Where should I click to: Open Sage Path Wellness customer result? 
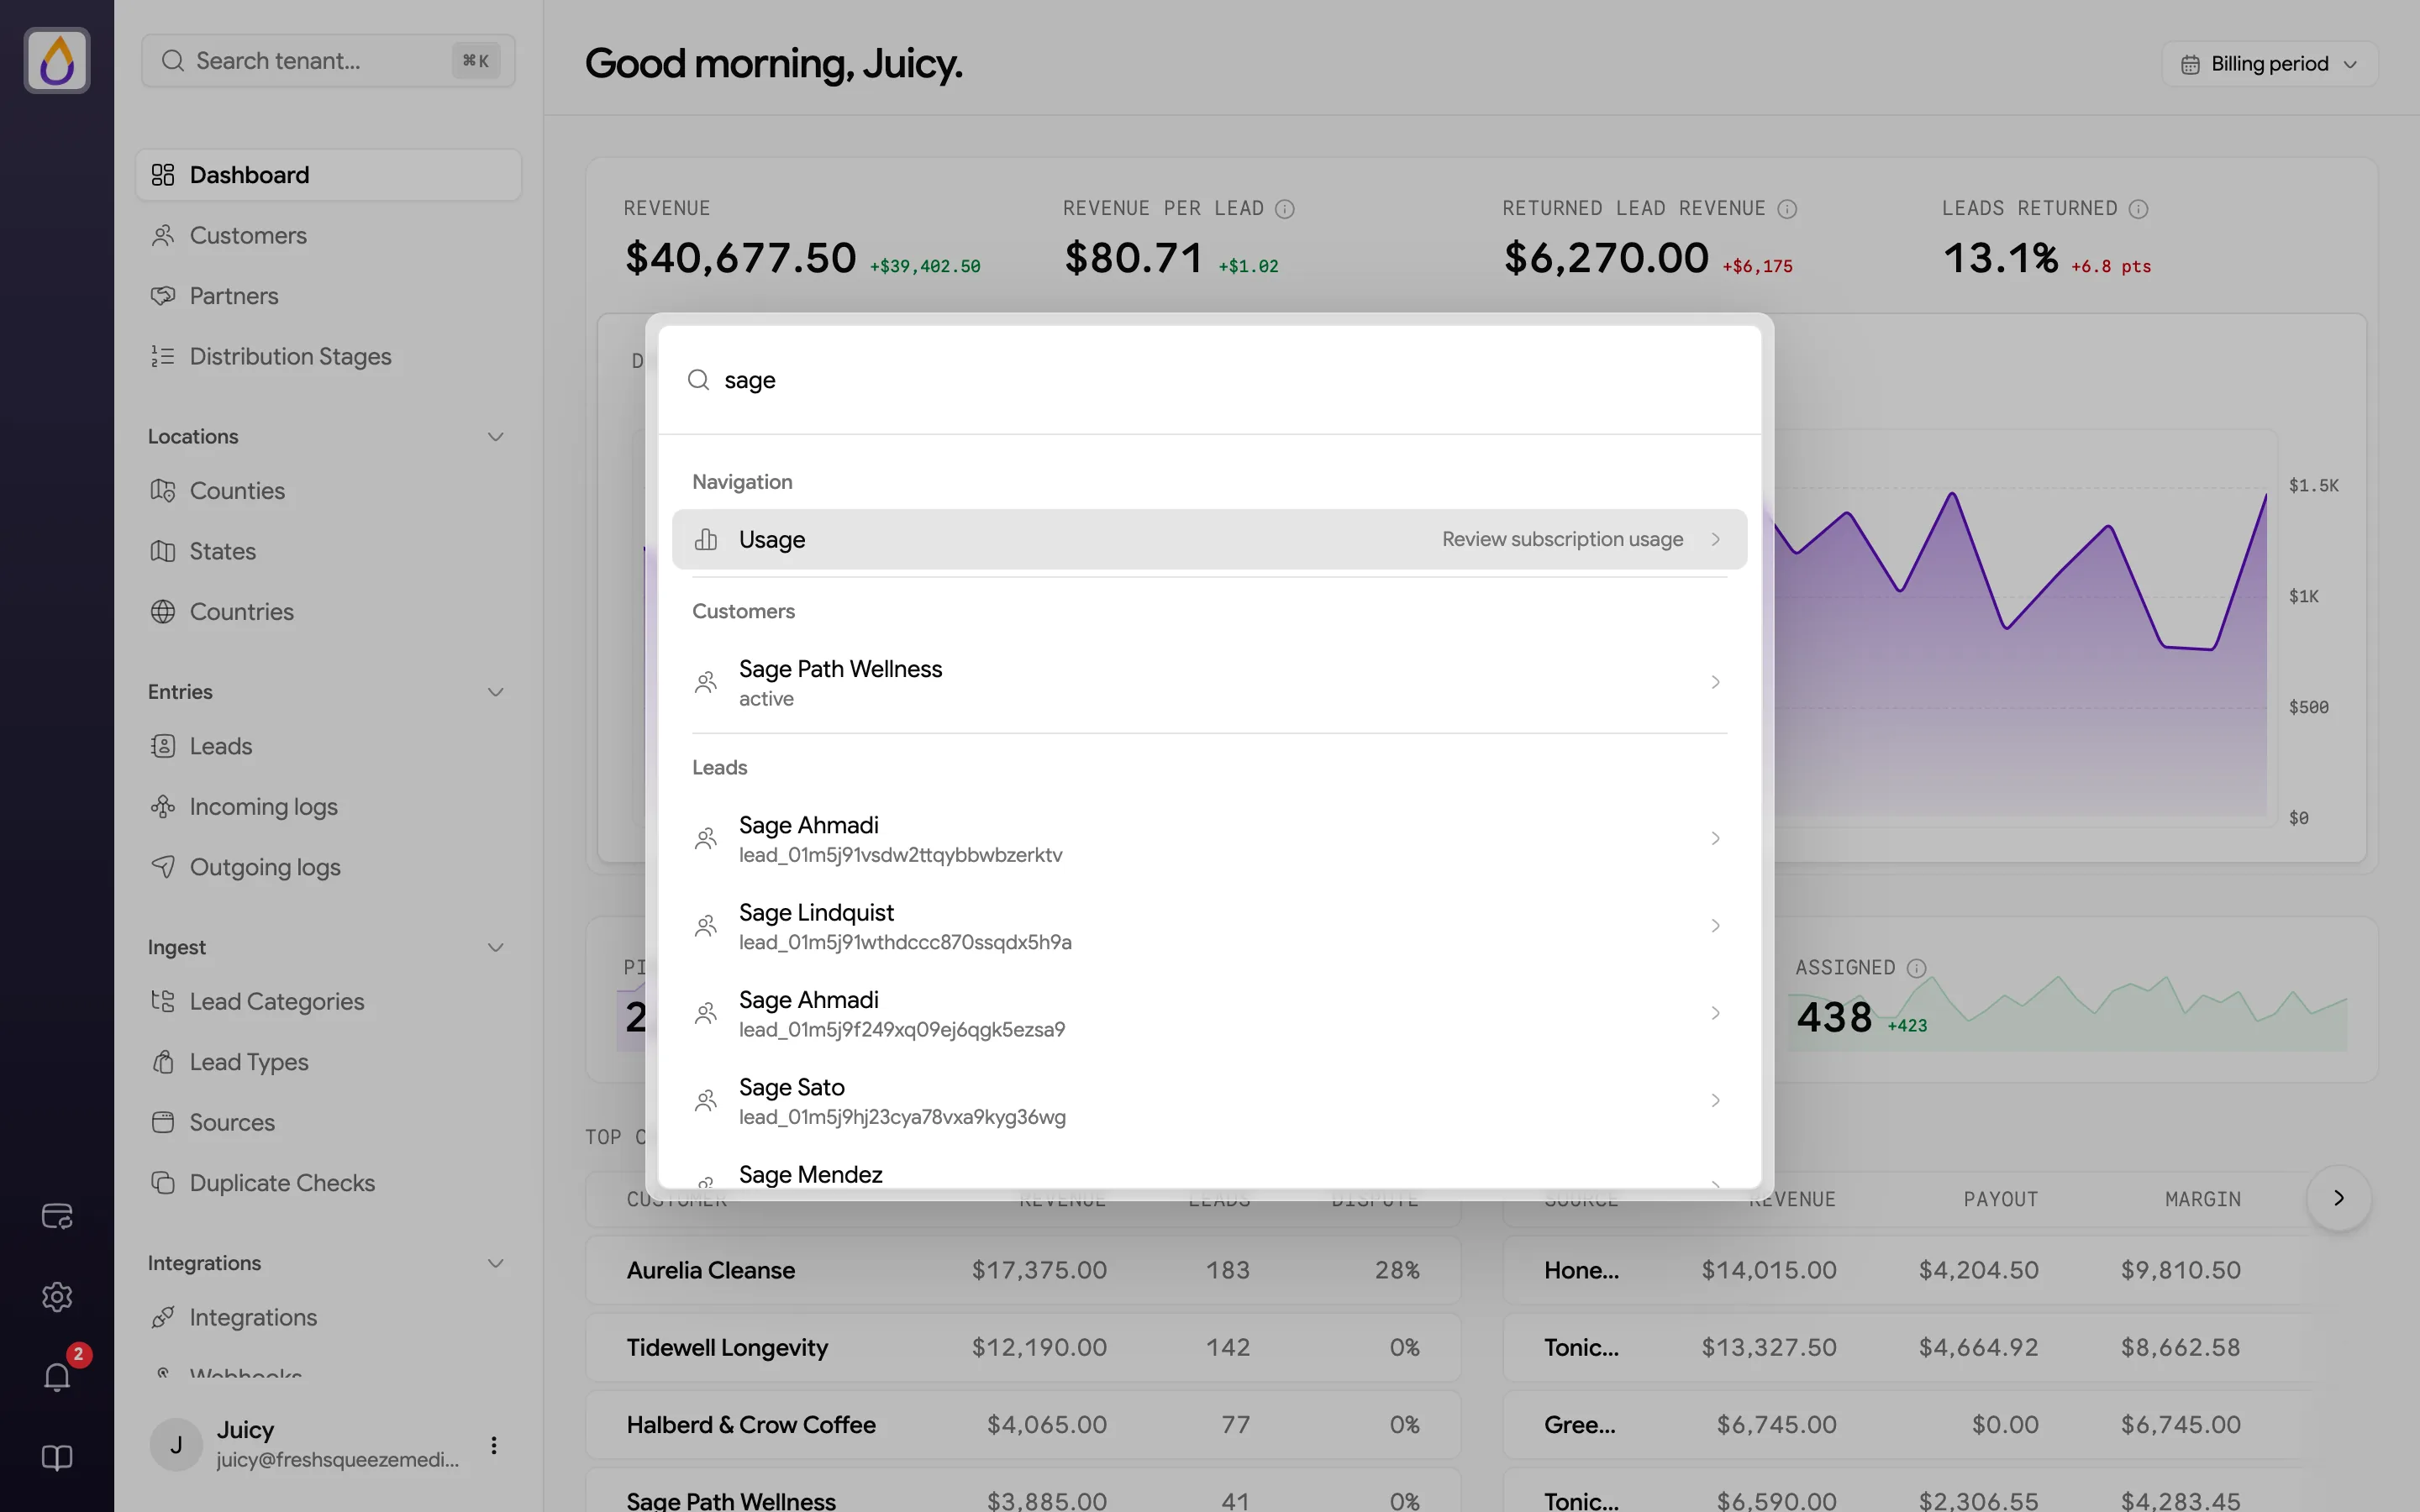coord(1209,682)
